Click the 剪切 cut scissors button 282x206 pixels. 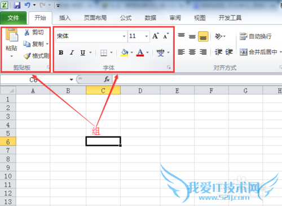click(34, 32)
